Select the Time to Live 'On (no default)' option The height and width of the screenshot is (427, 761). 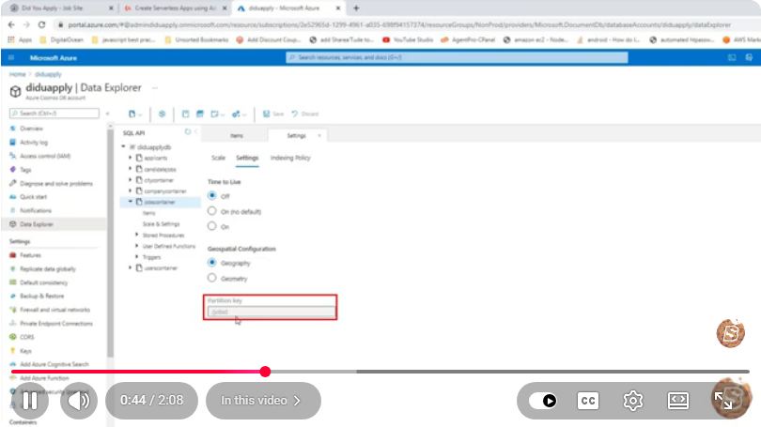pos(211,211)
